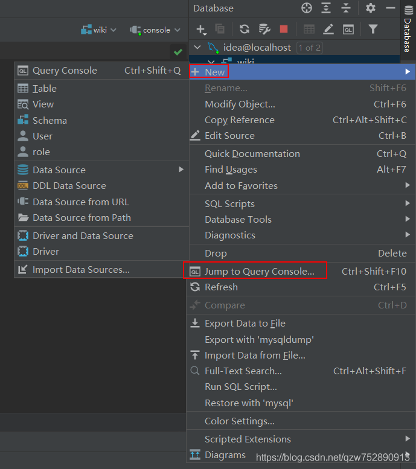Open Data Source Properties wrench icon

point(264,29)
